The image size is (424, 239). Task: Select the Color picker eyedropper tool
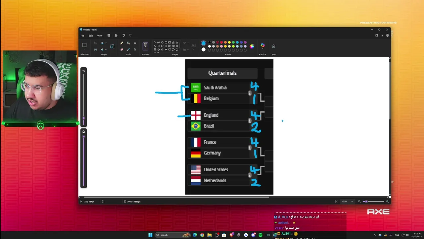[x=128, y=49]
